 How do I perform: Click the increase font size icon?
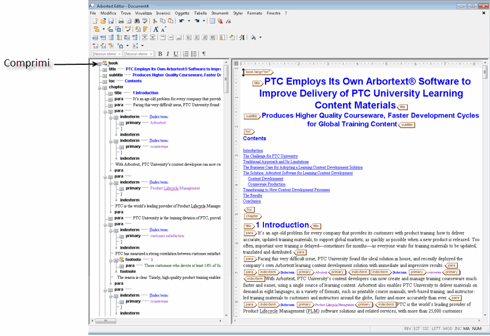156,30
